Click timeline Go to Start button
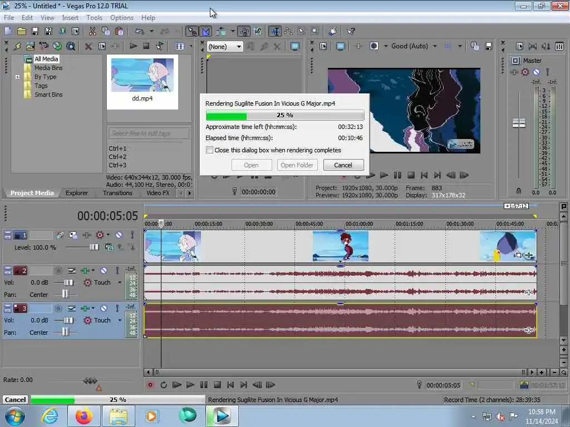This screenshot has width=570, height=427. pyautogui.click(x=230, y=385)
